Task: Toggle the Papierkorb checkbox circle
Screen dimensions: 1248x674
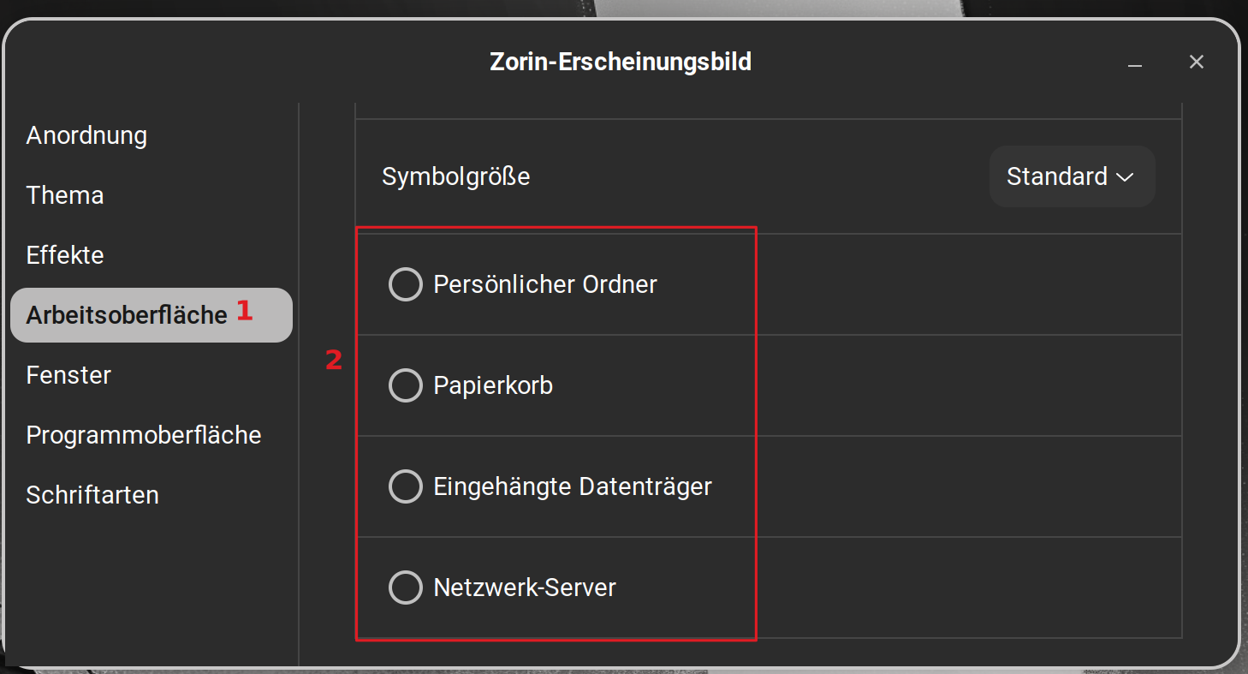Action: coord(406,385)
